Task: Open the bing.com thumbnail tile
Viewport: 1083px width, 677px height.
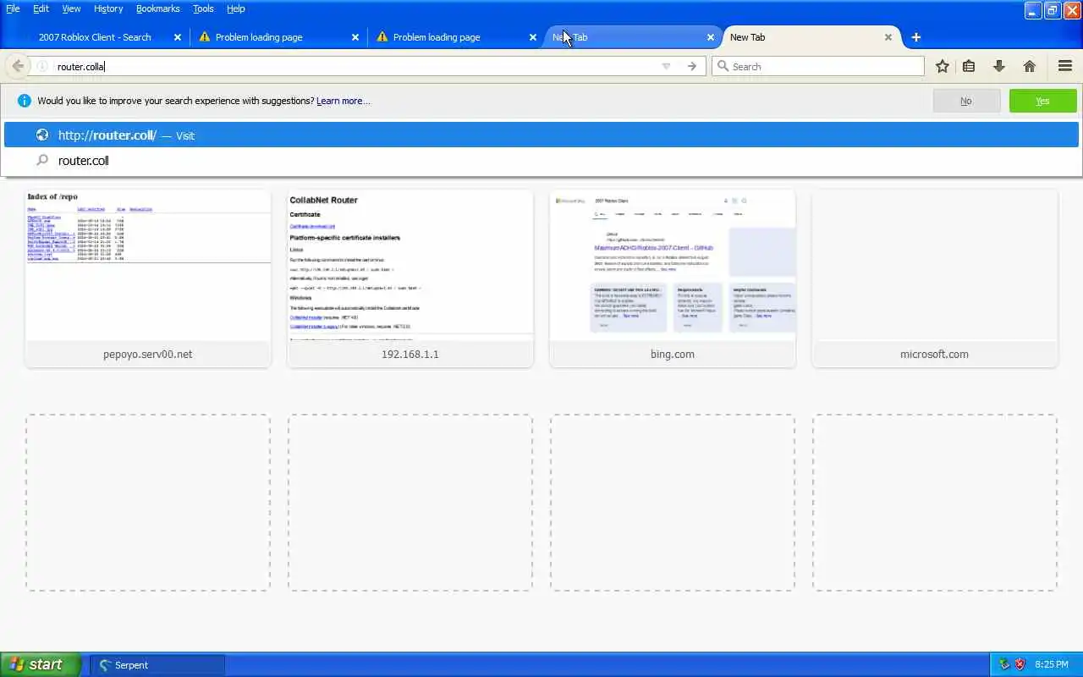Action: pyautogui.click(x=673, y=278)
